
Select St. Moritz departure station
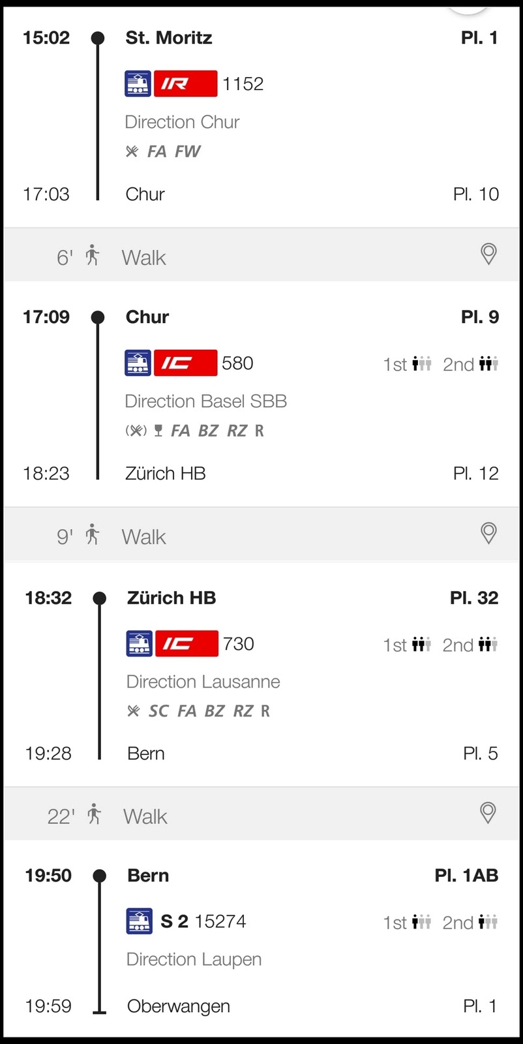tap(169, 38)
